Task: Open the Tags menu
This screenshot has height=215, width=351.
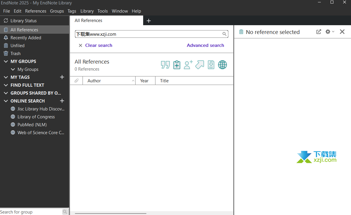Action: click(x=72, y=11)
